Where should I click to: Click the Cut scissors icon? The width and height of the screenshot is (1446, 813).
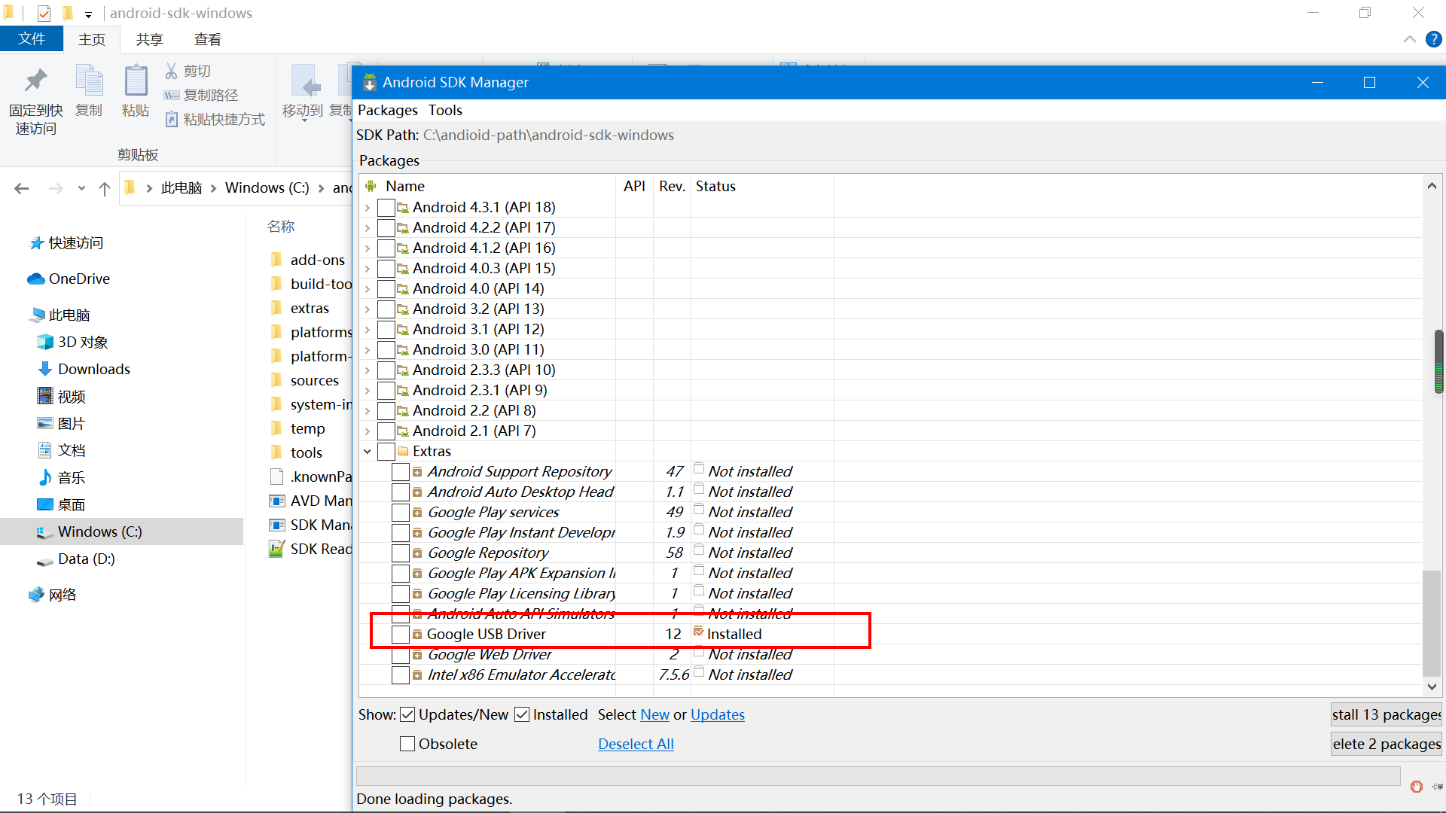point(172,71)
